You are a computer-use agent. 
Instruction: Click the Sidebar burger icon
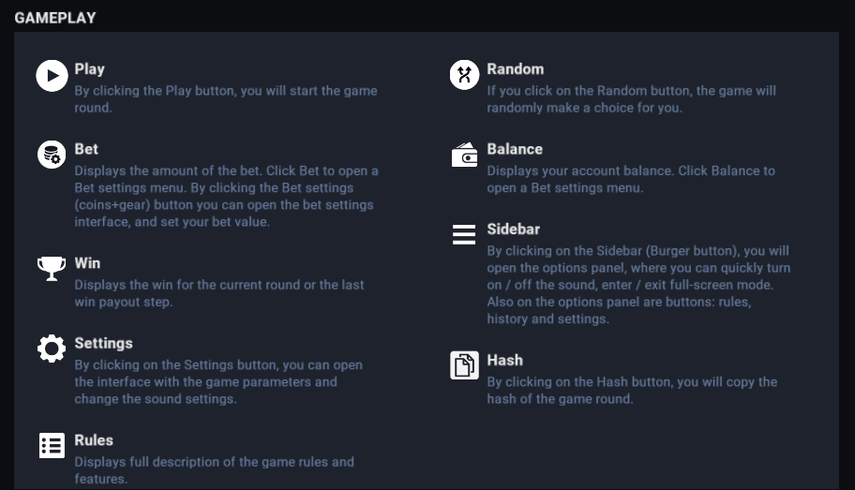pos(464,234)
